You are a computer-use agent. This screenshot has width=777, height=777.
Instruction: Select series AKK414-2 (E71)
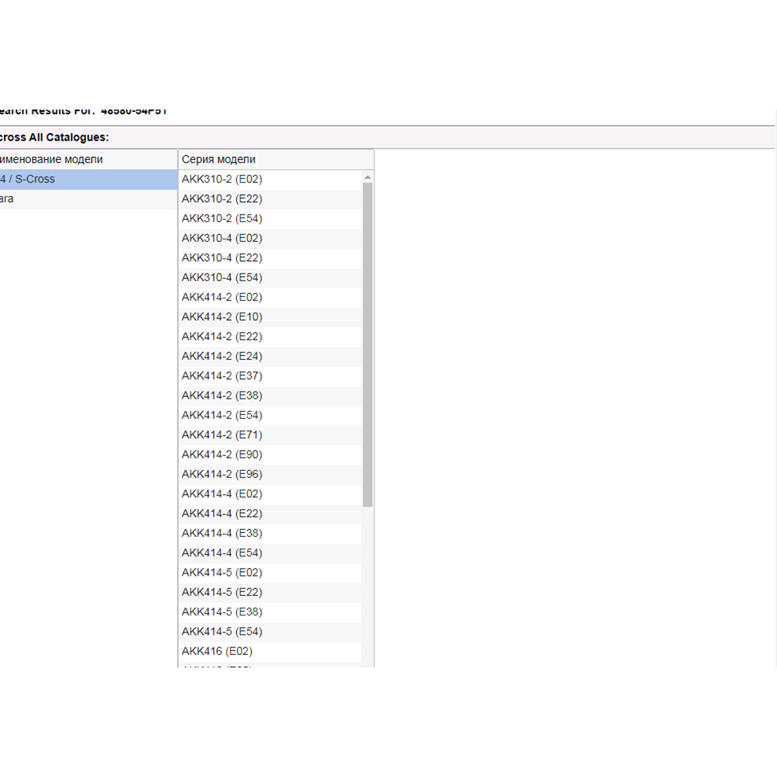pos(222,435)
